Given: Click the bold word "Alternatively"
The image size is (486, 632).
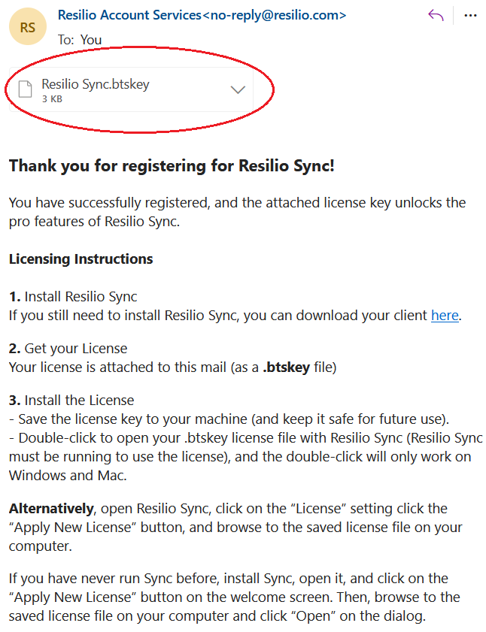Looking at the screenshot, I should click(51, 509).
